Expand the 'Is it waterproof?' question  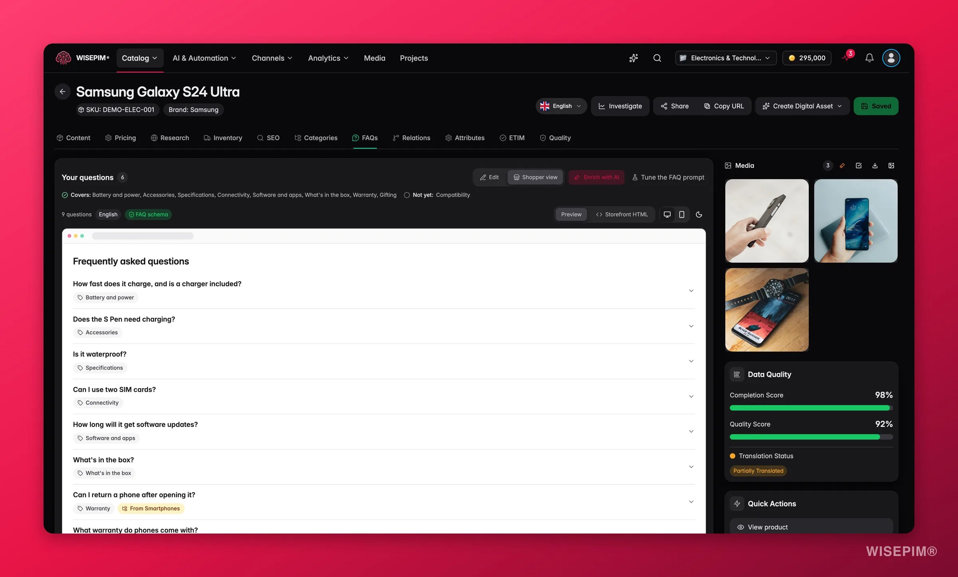click(384, 361)
